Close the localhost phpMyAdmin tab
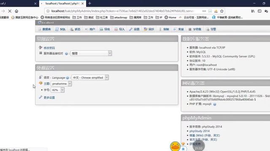Image resolution: width=270 pixels, height=151 pixels. pyautogui.click(x=83, y=3)
